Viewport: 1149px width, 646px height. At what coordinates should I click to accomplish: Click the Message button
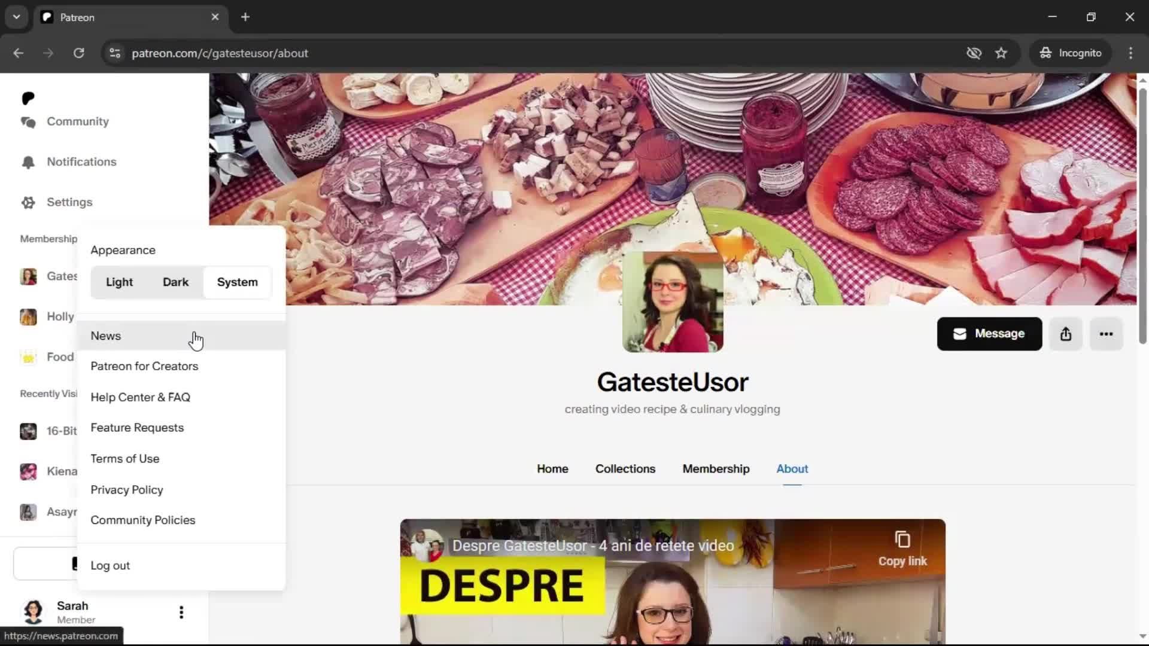coord(989,334)
